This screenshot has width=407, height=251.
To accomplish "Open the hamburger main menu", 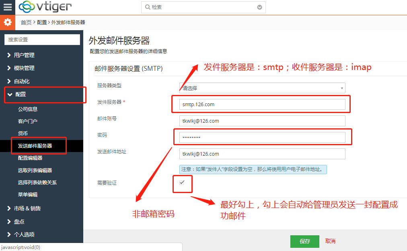I will (8, 7).
